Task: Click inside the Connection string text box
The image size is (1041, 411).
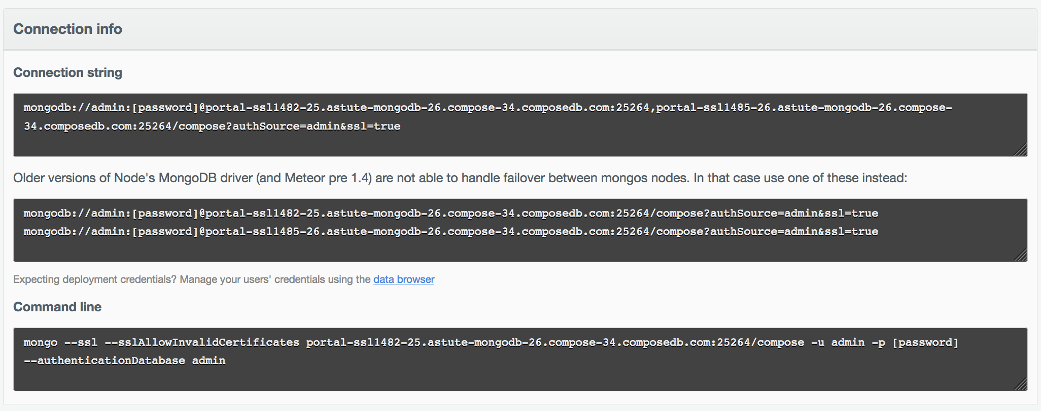Action: click(520, 125)
